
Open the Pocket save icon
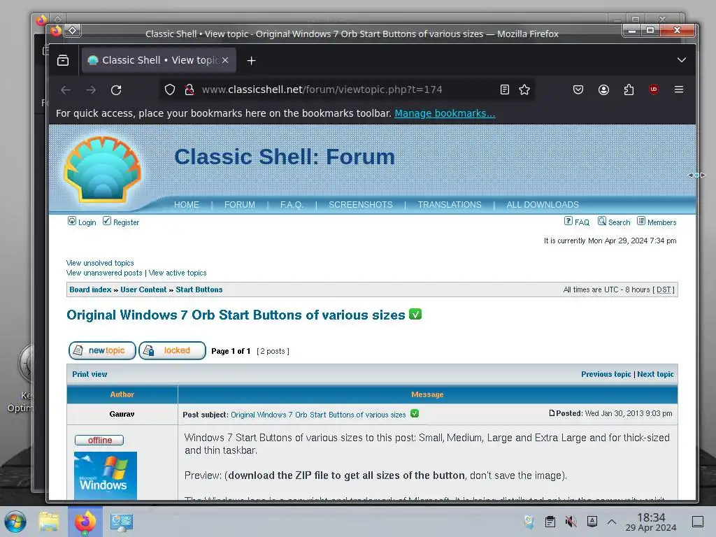tap(578, 89)
